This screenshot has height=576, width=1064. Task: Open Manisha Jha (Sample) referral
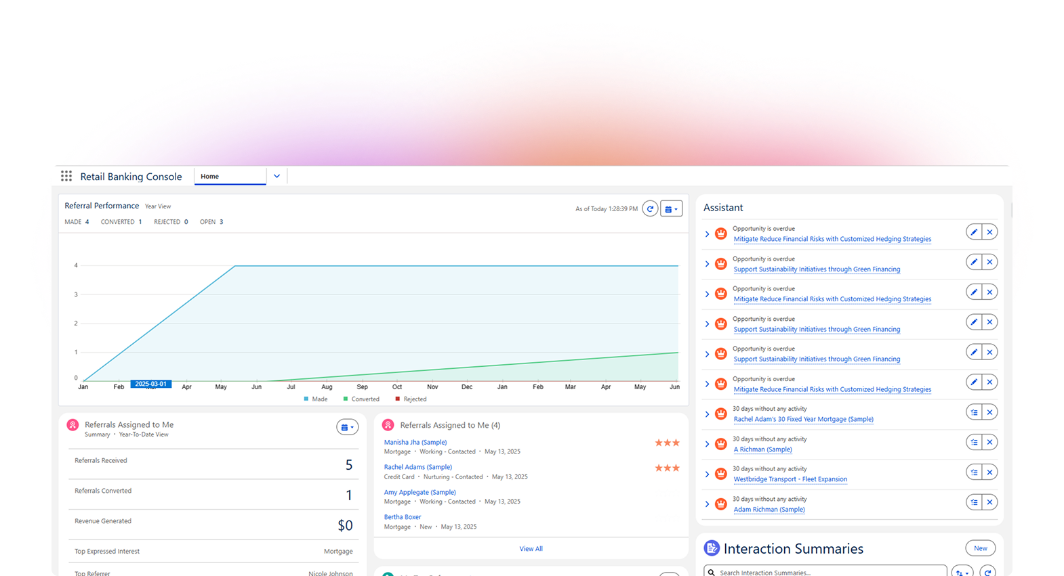(415, 442)
